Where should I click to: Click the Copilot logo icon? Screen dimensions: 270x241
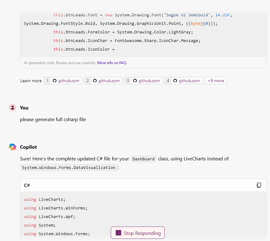13,147
